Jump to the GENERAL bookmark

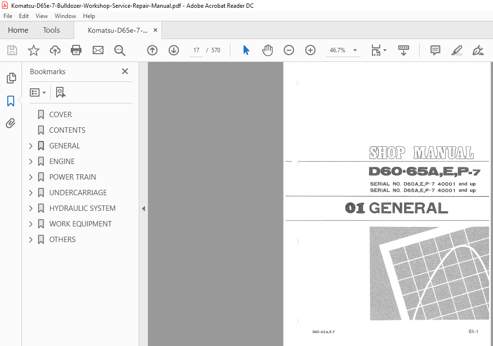point(64,146)
